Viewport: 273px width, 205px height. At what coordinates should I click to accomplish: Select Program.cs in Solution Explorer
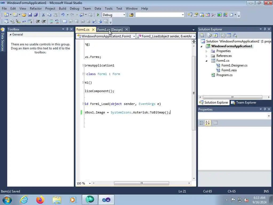click(x=224, y=75)
